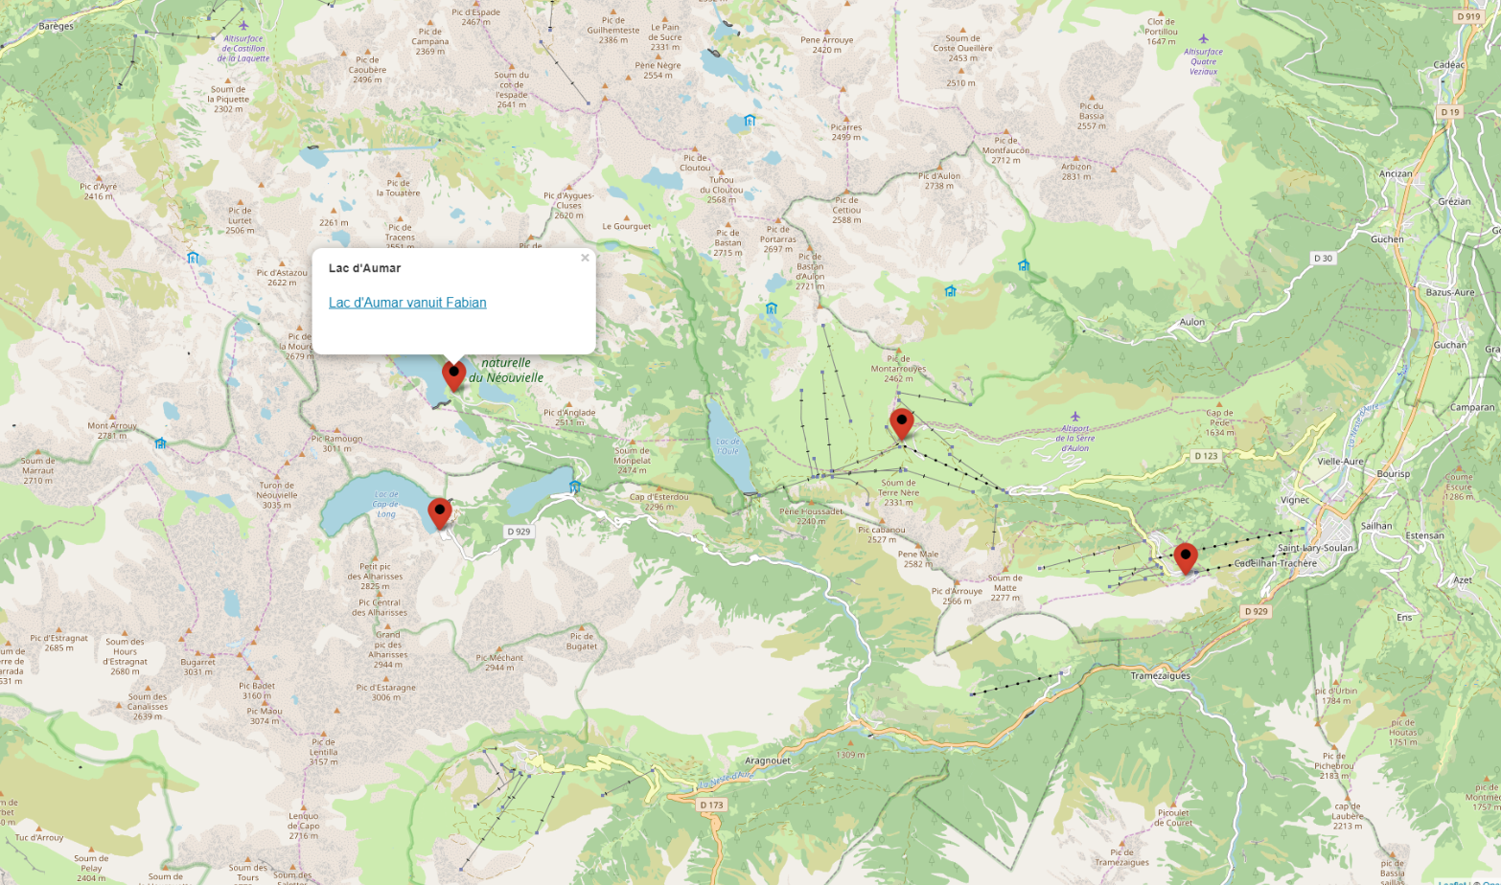Select the Altisurface Quatre Veziaux airplane icon
Viewport: 1501px width, 885px height.
point(1203,39)
